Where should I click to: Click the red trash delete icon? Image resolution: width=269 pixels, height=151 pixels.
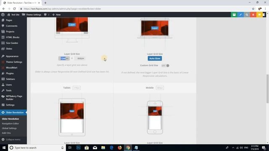point(253,15)
